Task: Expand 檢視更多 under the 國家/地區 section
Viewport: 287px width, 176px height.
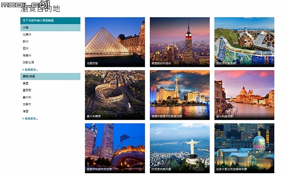Action: [30, 119]
